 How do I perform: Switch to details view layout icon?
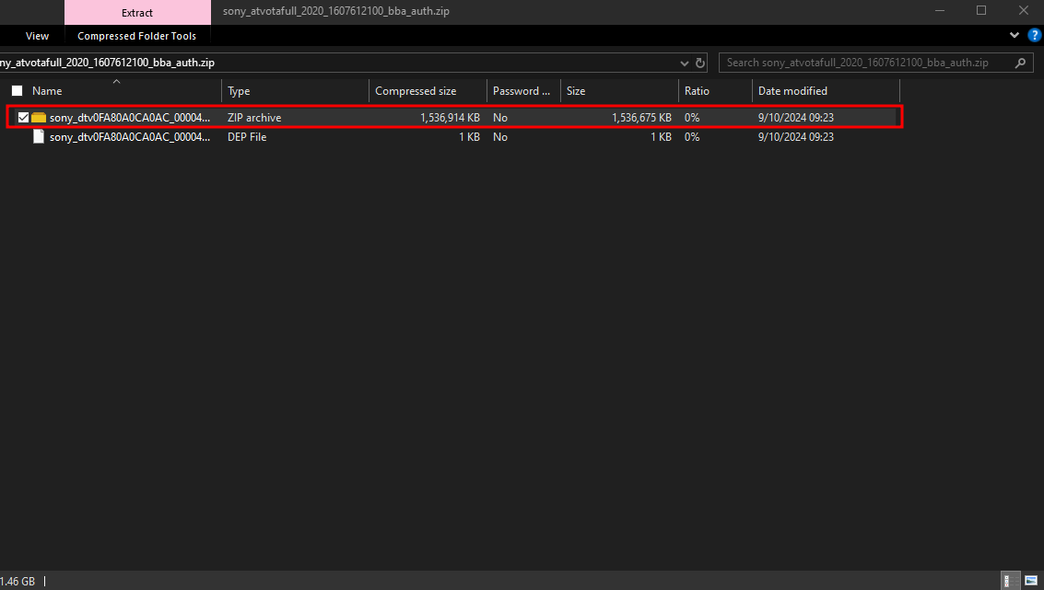coord(1010,581)
